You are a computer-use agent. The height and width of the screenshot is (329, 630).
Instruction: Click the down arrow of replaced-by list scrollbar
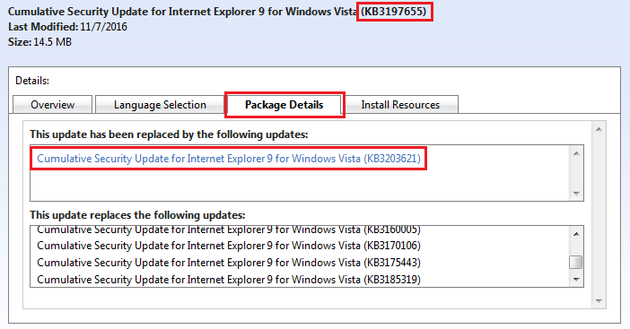pos(576,193)
